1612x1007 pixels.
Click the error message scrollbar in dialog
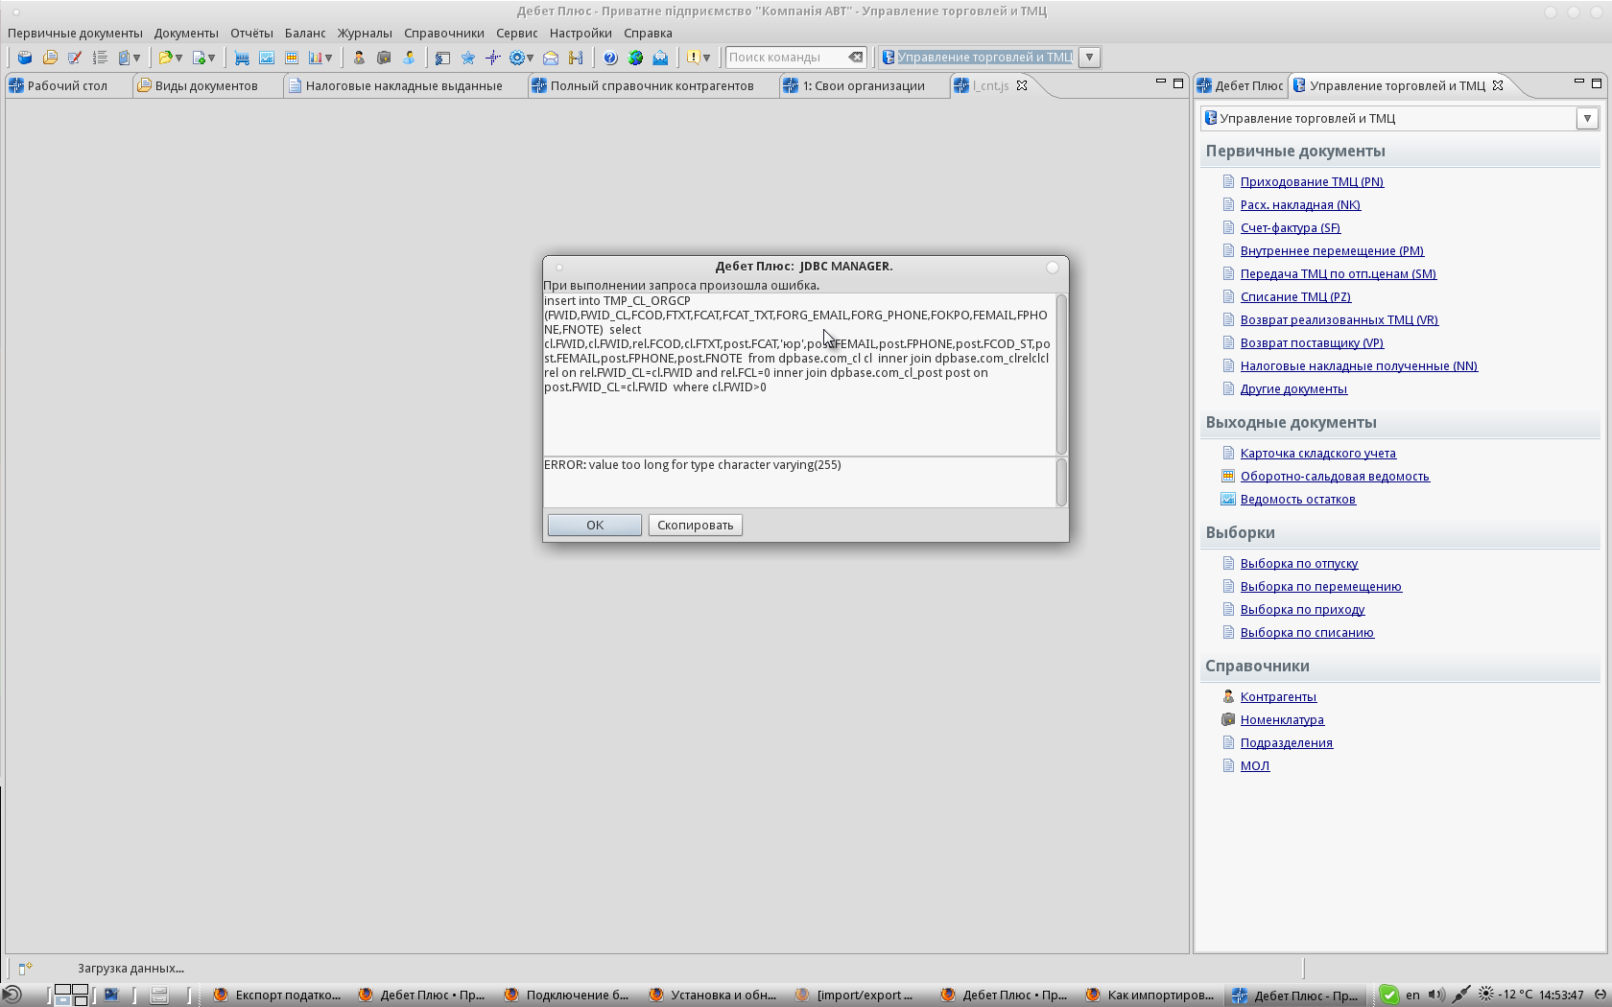pyautogui.click(x=1061, y=482)
